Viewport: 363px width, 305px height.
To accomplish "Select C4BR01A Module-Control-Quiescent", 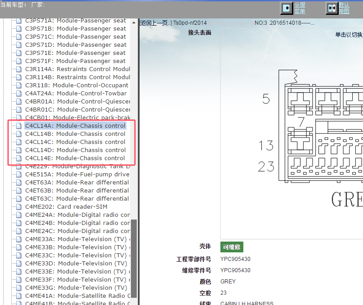I will (x=77, y=102).
